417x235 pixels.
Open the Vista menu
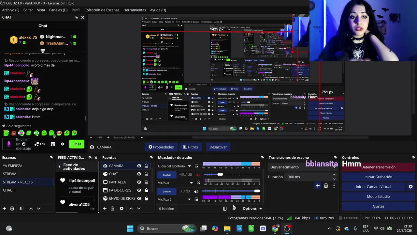coord(41,10)
